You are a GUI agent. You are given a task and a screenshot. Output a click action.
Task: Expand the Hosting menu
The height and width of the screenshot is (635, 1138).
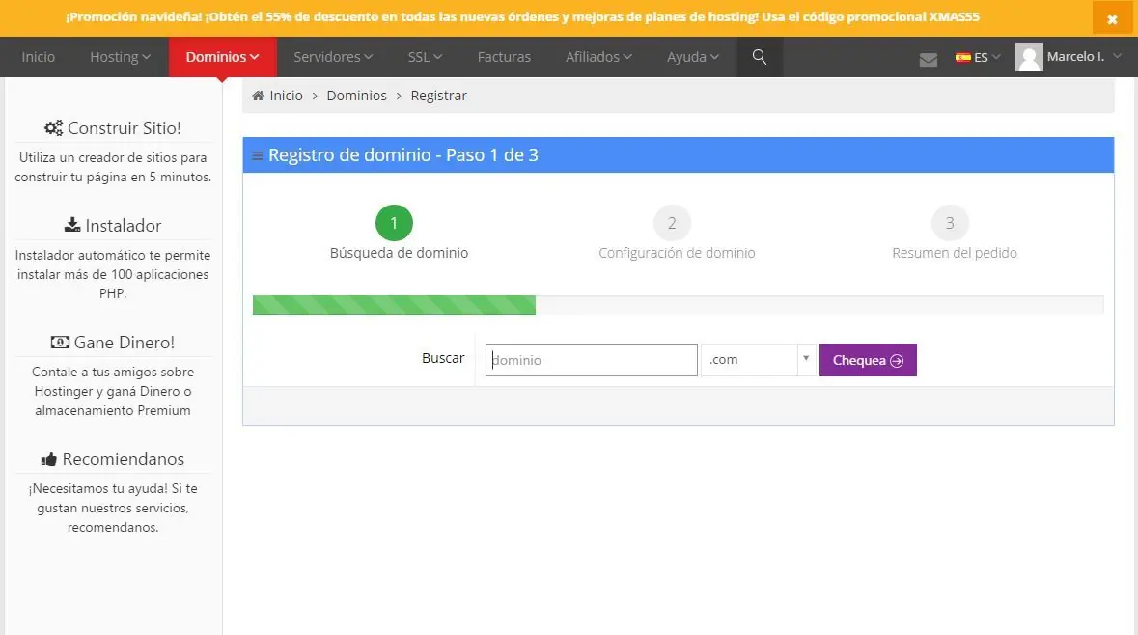120,57
